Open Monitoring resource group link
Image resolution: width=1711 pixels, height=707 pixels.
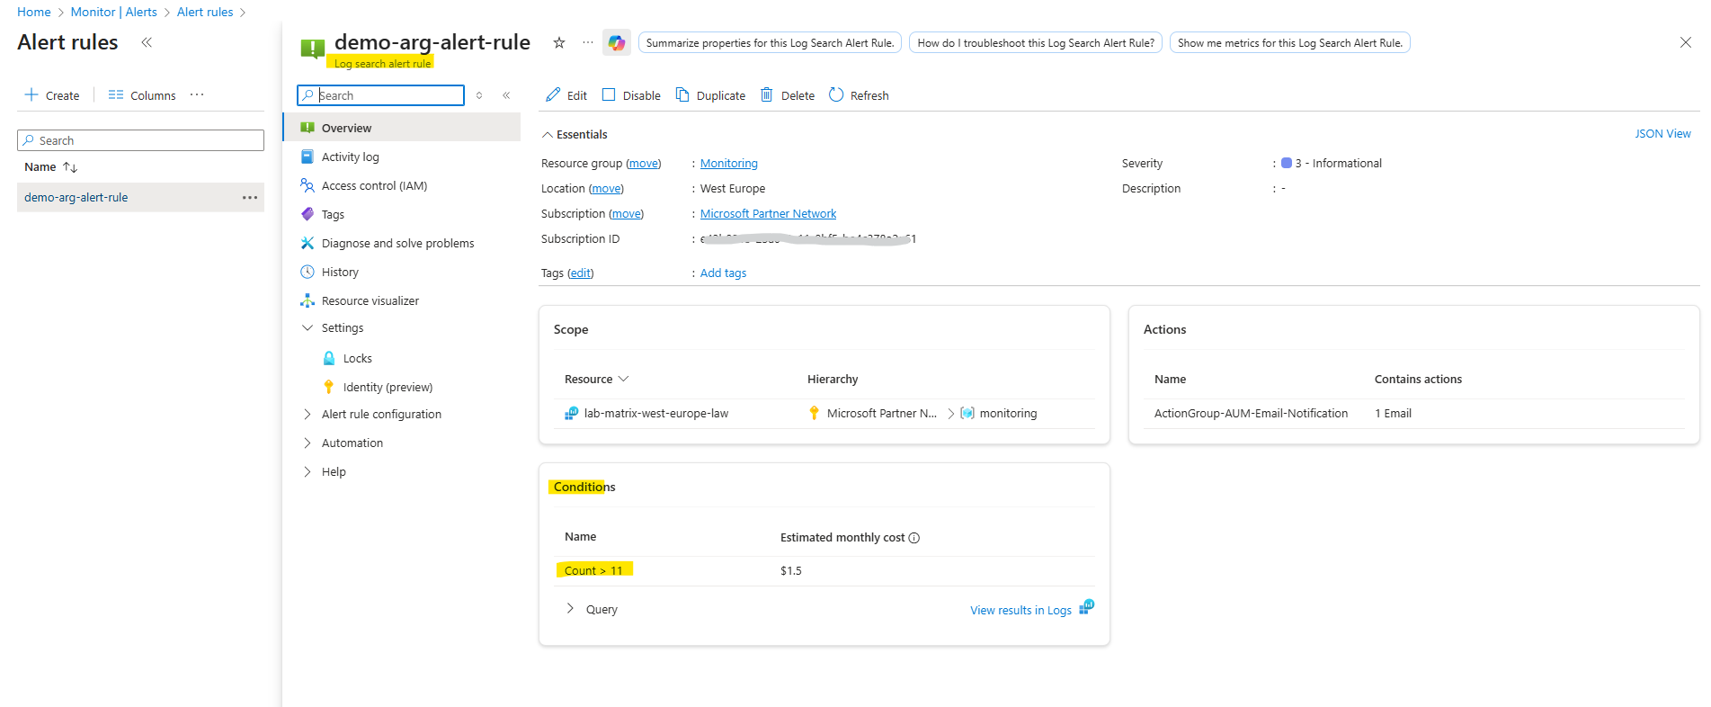(729, 164)
